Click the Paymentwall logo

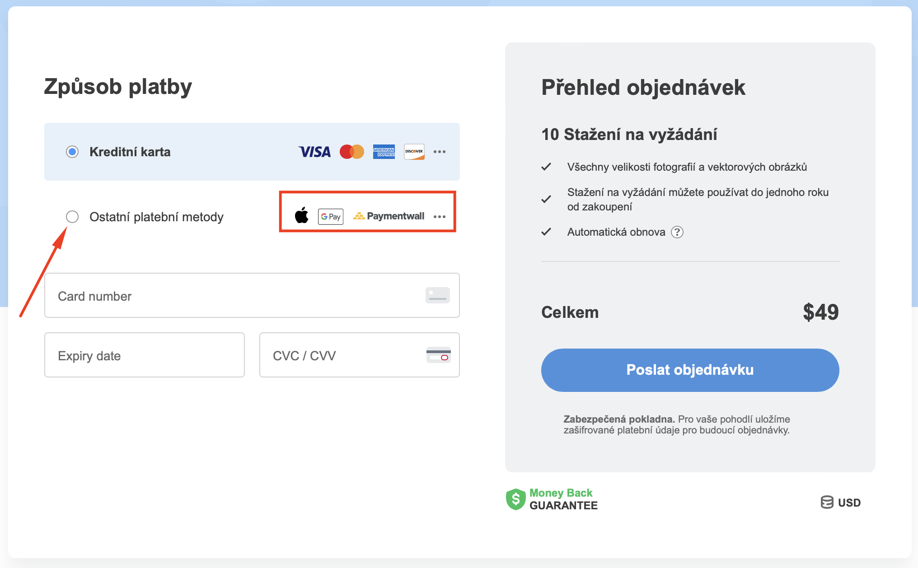click(389, 216)
